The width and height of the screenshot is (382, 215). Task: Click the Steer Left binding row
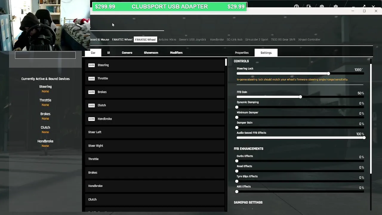pos(155,132)
